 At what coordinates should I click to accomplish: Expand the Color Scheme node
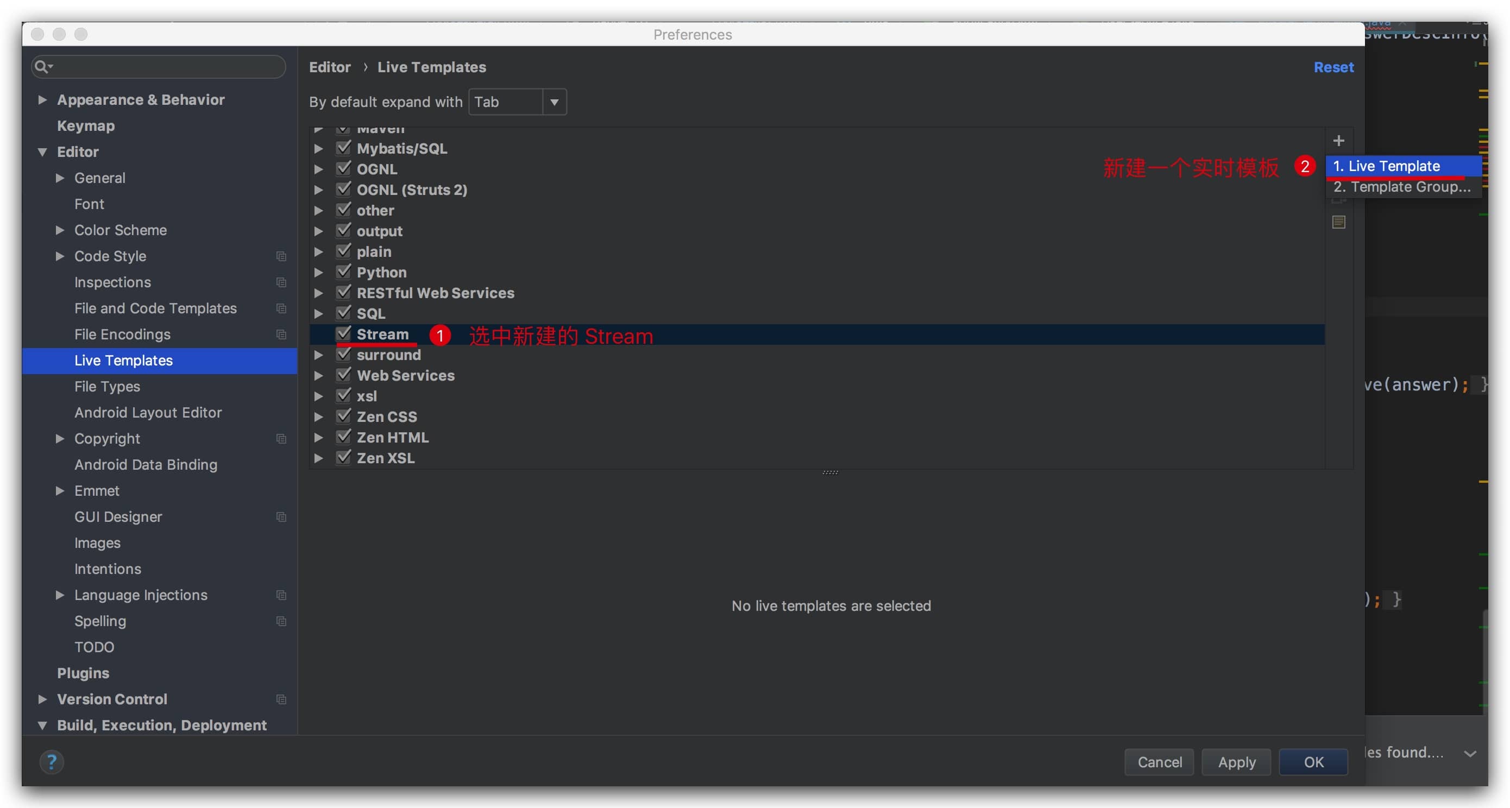(x=60, y=230)
